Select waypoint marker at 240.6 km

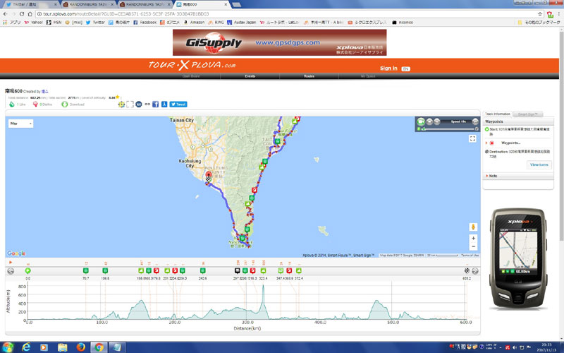(x=202, y=270)
